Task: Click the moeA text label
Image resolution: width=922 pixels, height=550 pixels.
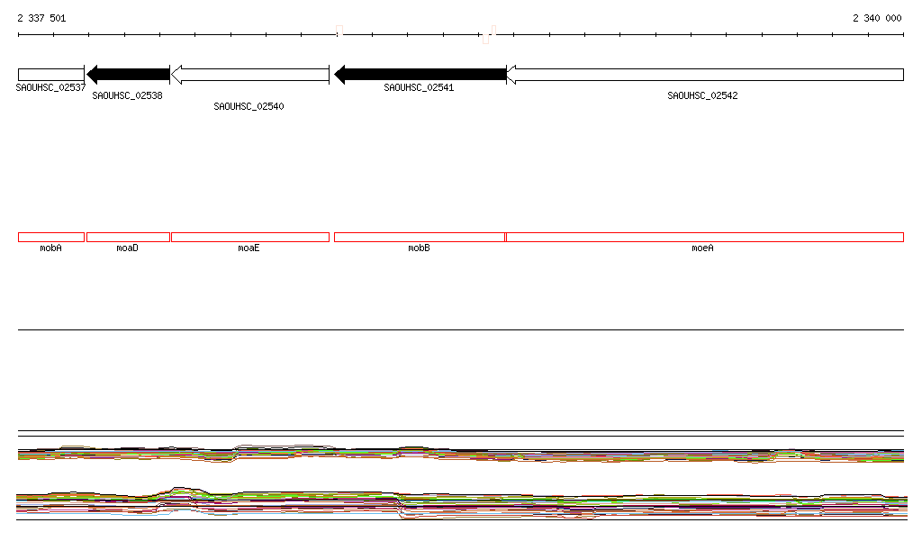Action: tap(702, 248)
